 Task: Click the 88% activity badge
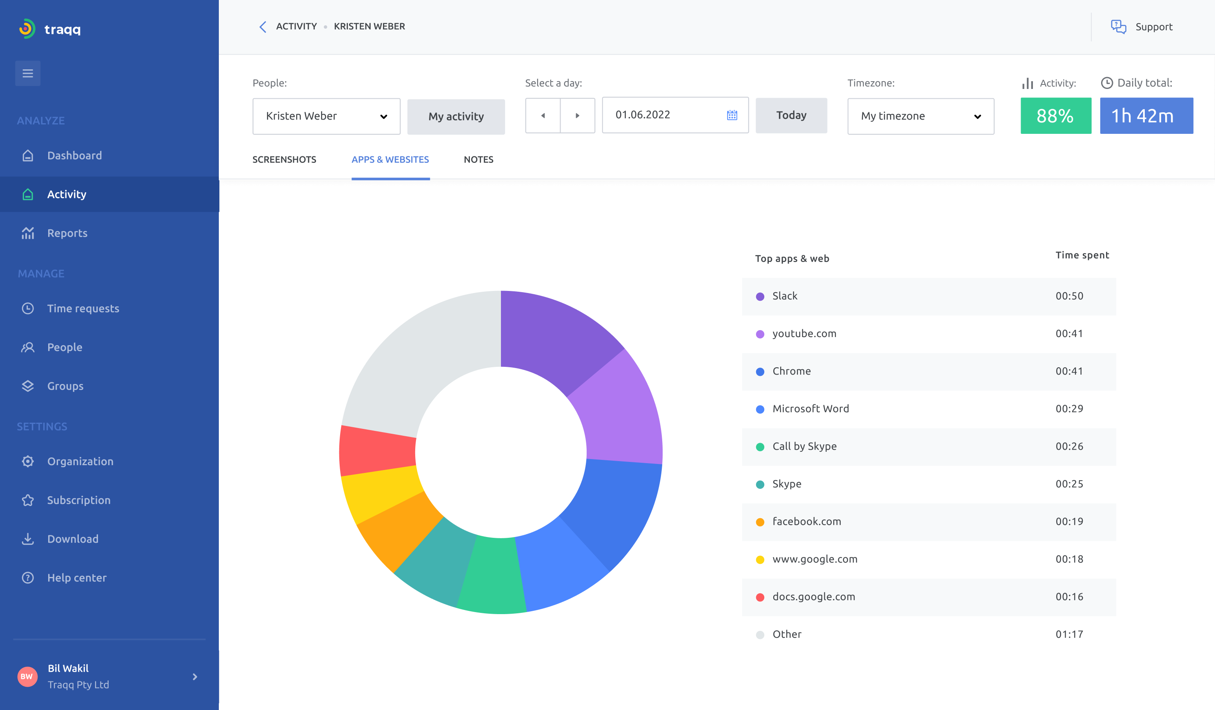(x=1055, y=116)
